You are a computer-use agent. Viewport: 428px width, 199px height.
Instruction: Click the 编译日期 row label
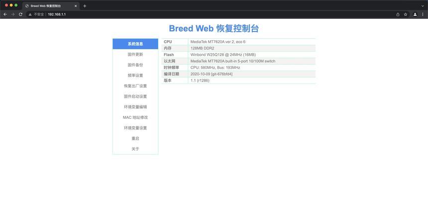(171, 74)
